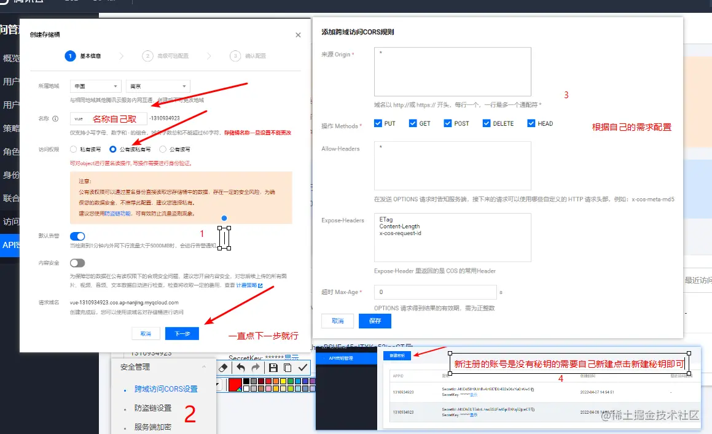Go to step 1 基本信息

click(x=83, y=56)
